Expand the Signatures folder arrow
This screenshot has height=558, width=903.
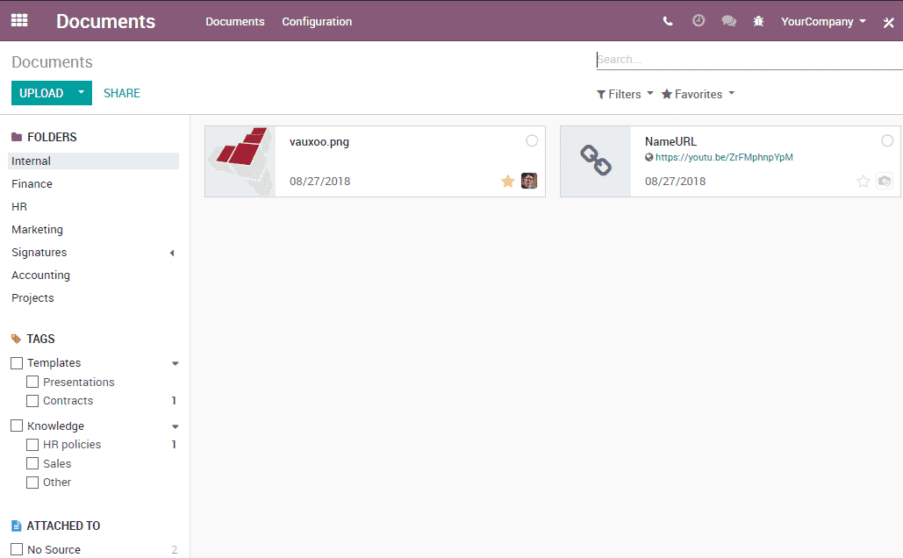(172, 253)
